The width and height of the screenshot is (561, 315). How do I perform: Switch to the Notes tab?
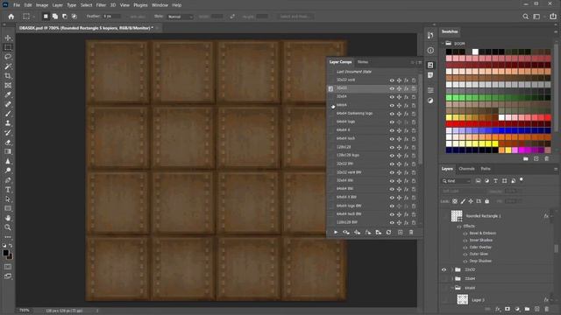[x=363, y=62]
